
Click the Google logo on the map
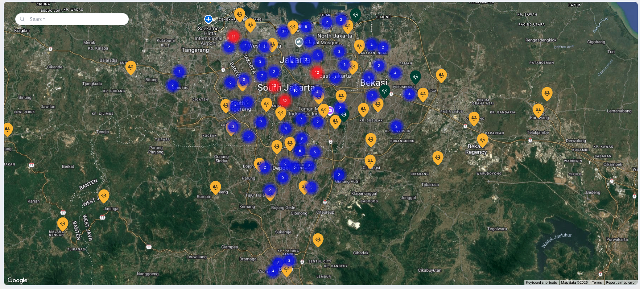pos(17,280)
